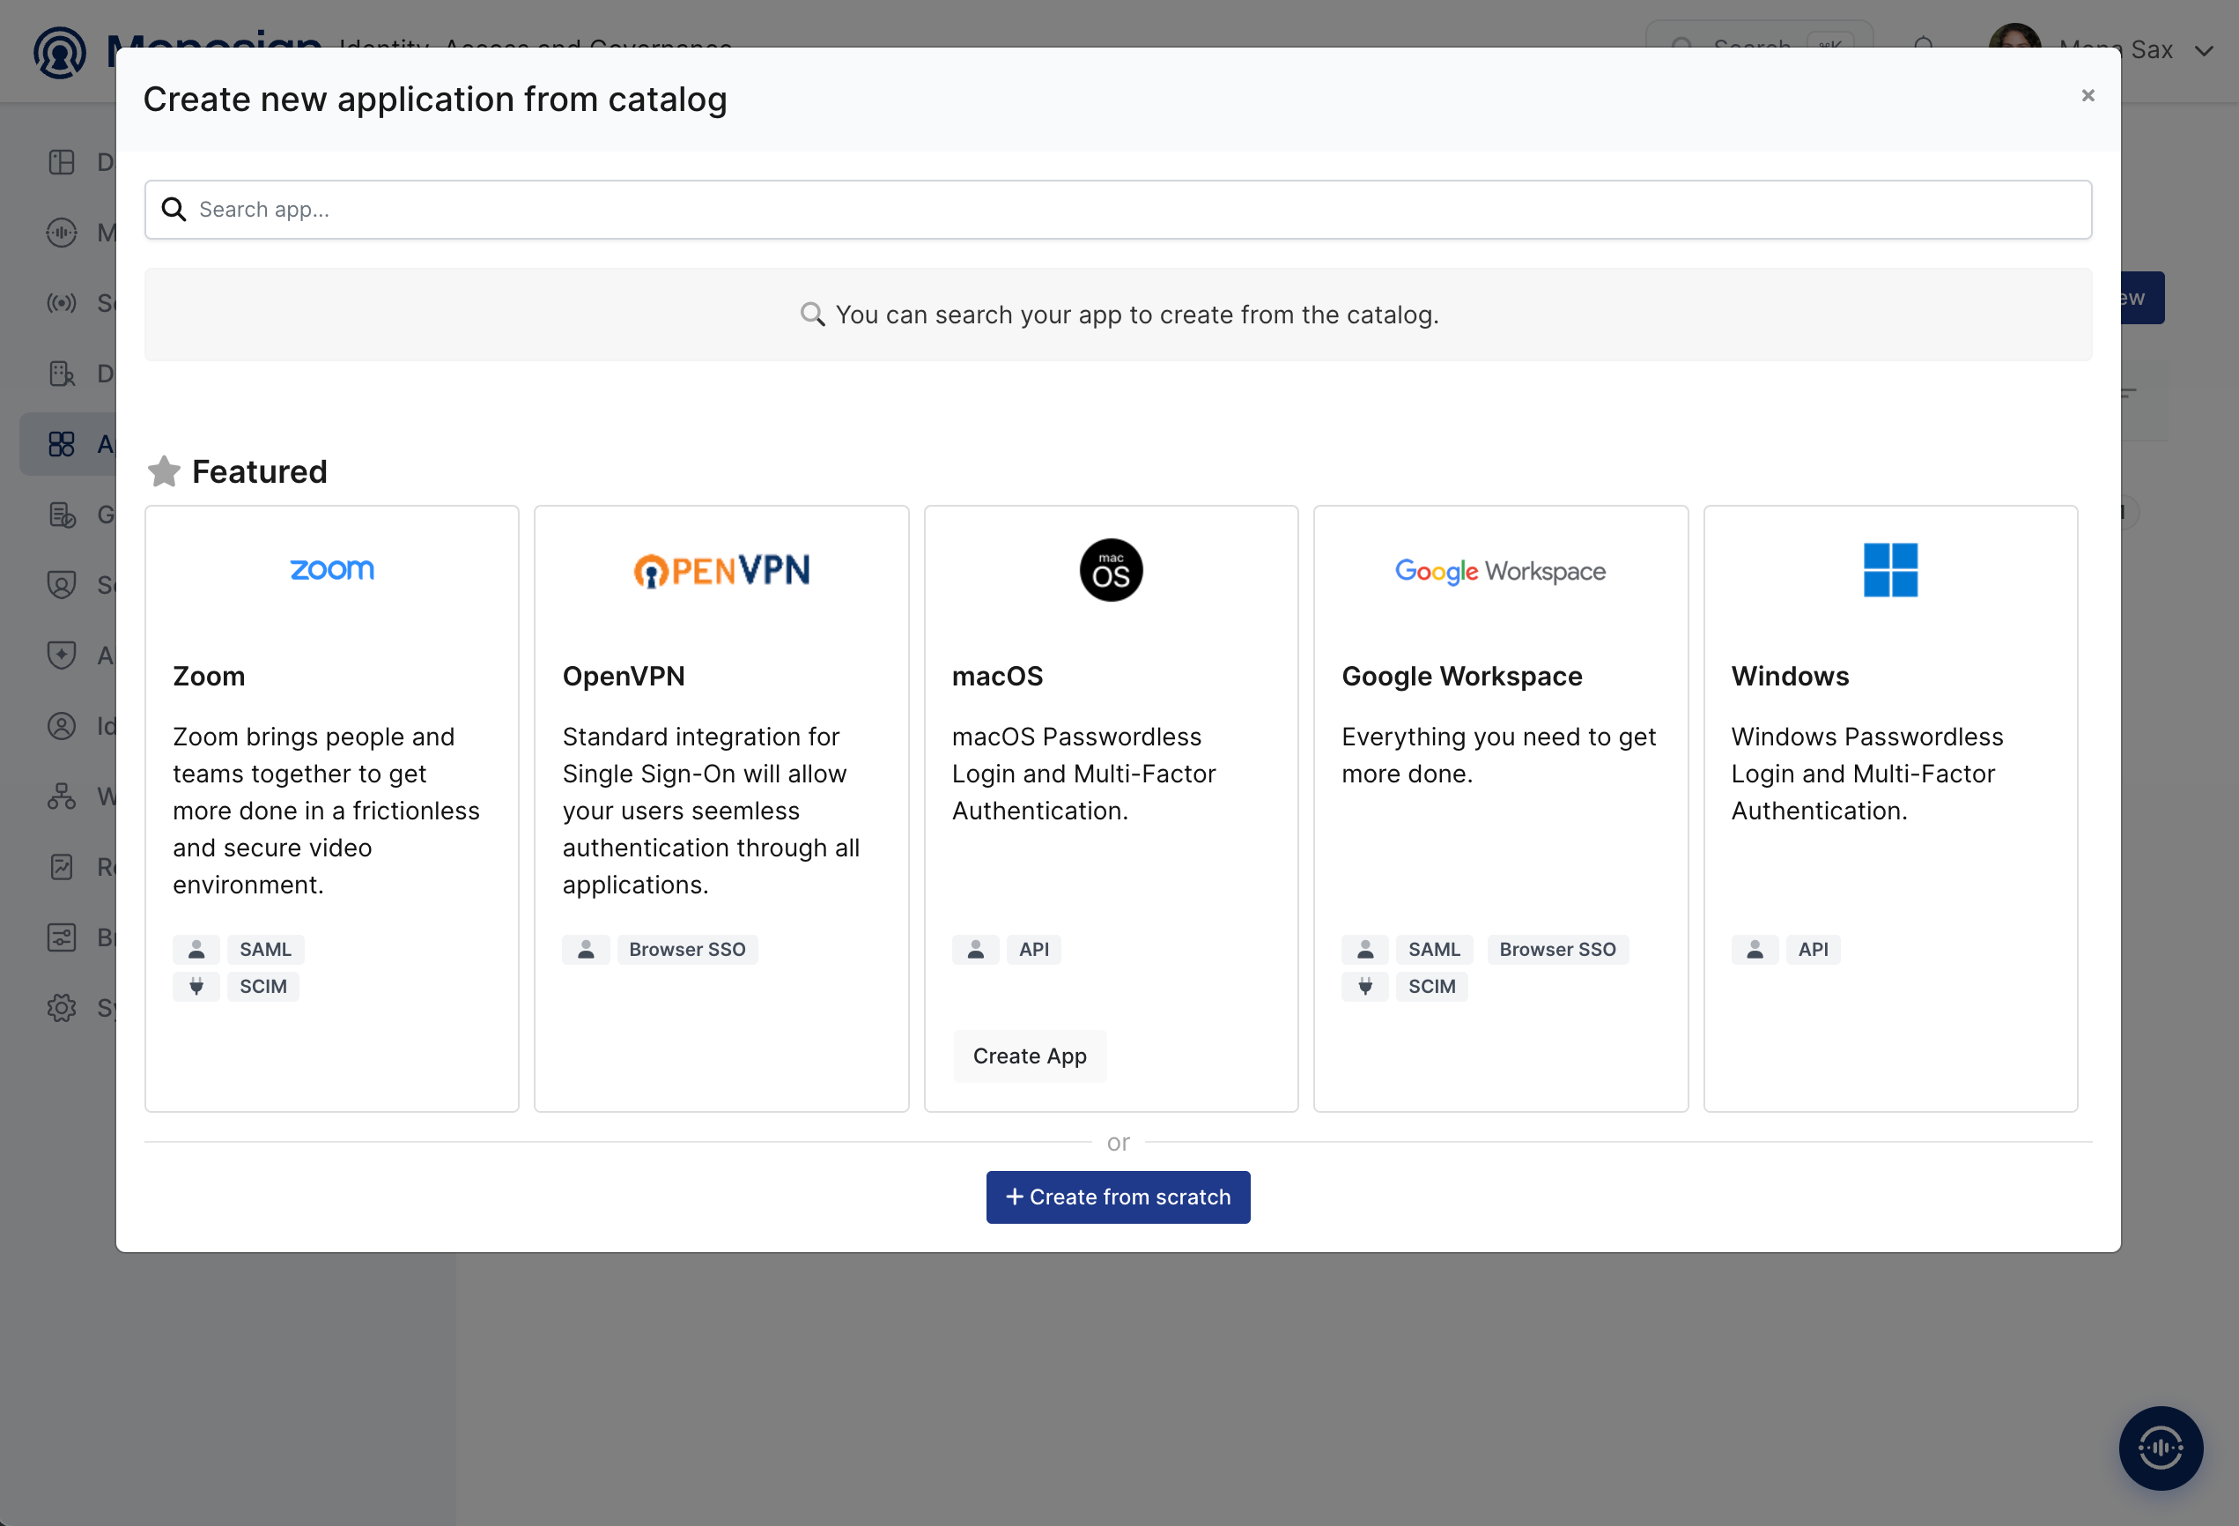This screenshot has width=2239, height=1526.
Task: Open the user menu chevron next to Sax
Action: [x=2204, y=51]
